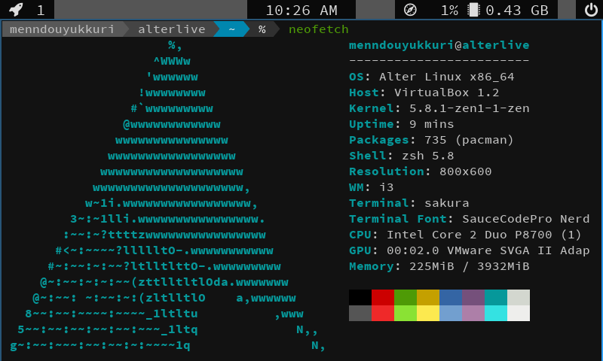Click the Shell: zsh 5.8 line
603x361 pixels.
coord(402,156)
